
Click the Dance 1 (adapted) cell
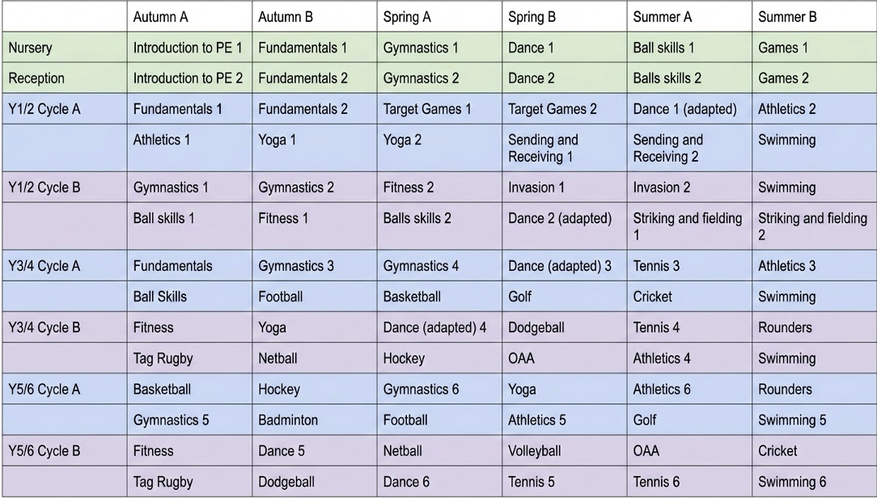point(689,108)
